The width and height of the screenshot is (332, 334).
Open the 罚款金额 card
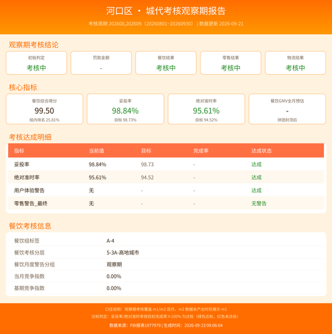tap(101, 63)
